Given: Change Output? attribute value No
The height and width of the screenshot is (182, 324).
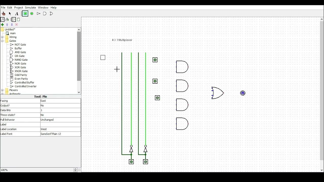Looking at the screenshot, I should 60,105.
